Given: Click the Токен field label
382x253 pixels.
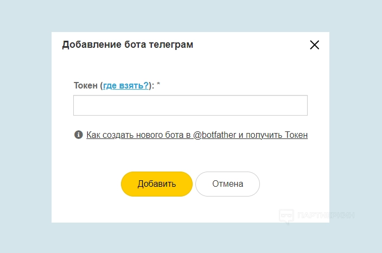Looking at the screenshot, I should (x=85, y=85).
